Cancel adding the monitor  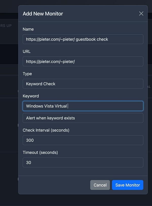tap(100, 185)
